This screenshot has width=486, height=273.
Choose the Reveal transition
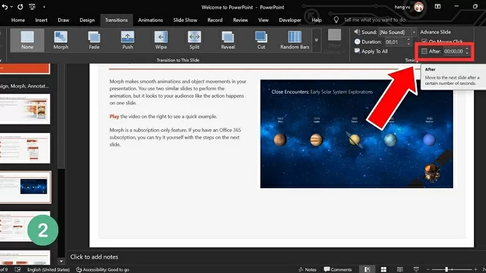[x=228, y=41]
